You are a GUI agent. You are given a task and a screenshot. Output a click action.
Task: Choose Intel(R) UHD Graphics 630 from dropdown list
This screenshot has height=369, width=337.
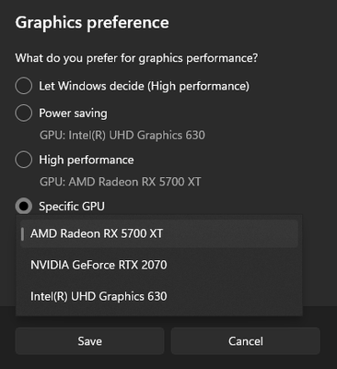click(x=159, y=296)
